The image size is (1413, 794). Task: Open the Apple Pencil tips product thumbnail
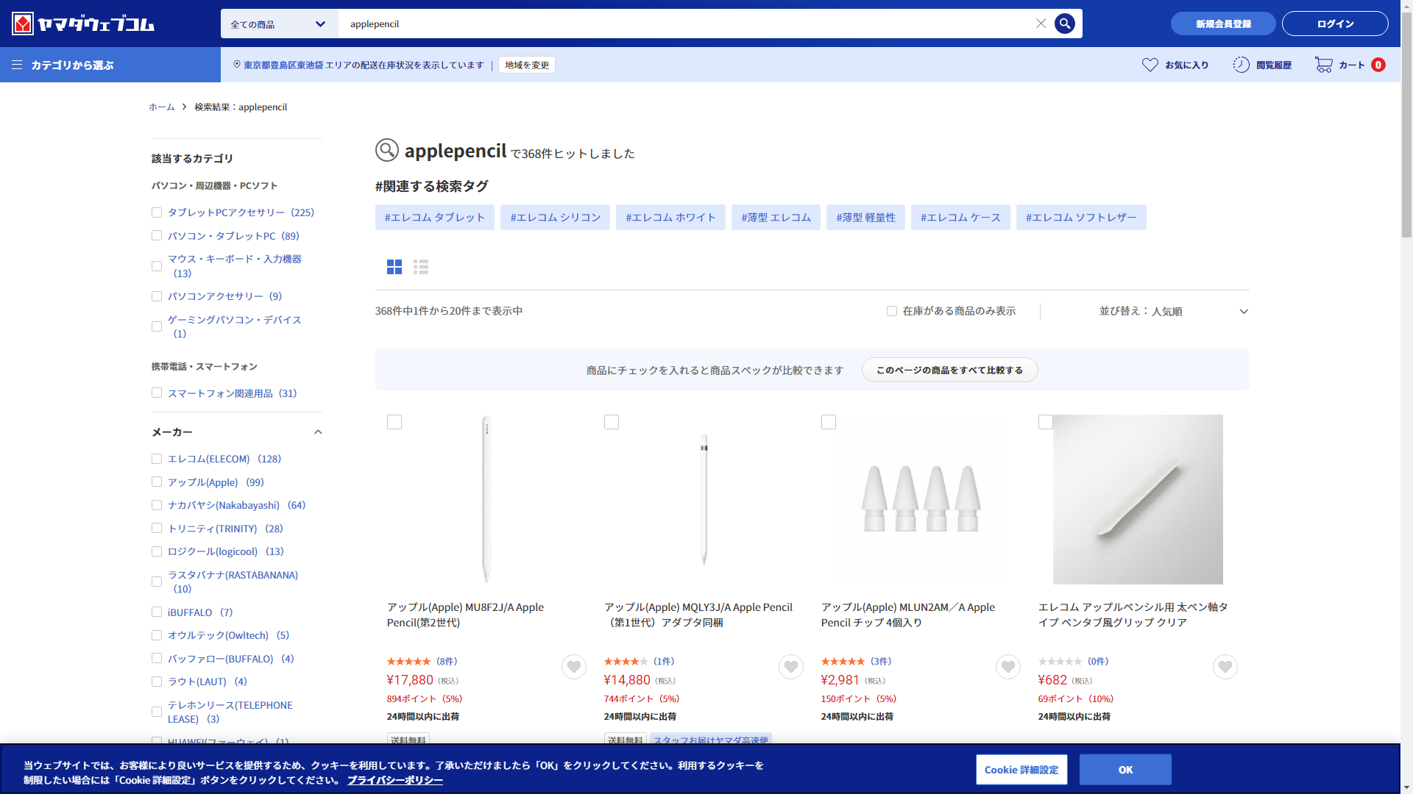920,499
